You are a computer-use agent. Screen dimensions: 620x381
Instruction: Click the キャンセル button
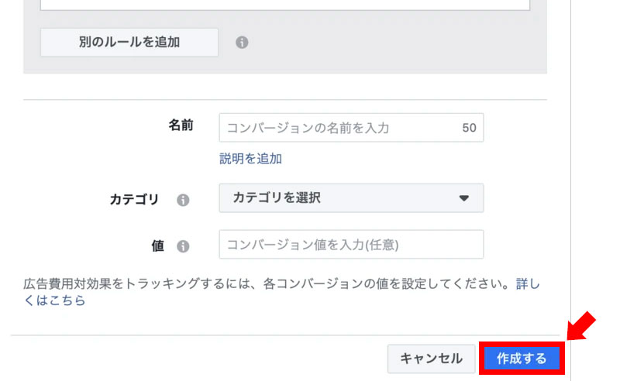(x=431, y=359)
